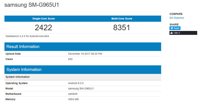Image resolution: width=206 pixels, height=103 pixels.
Task: Select the date December 19 2017 08:25 PM
Action: coord(85,54)
